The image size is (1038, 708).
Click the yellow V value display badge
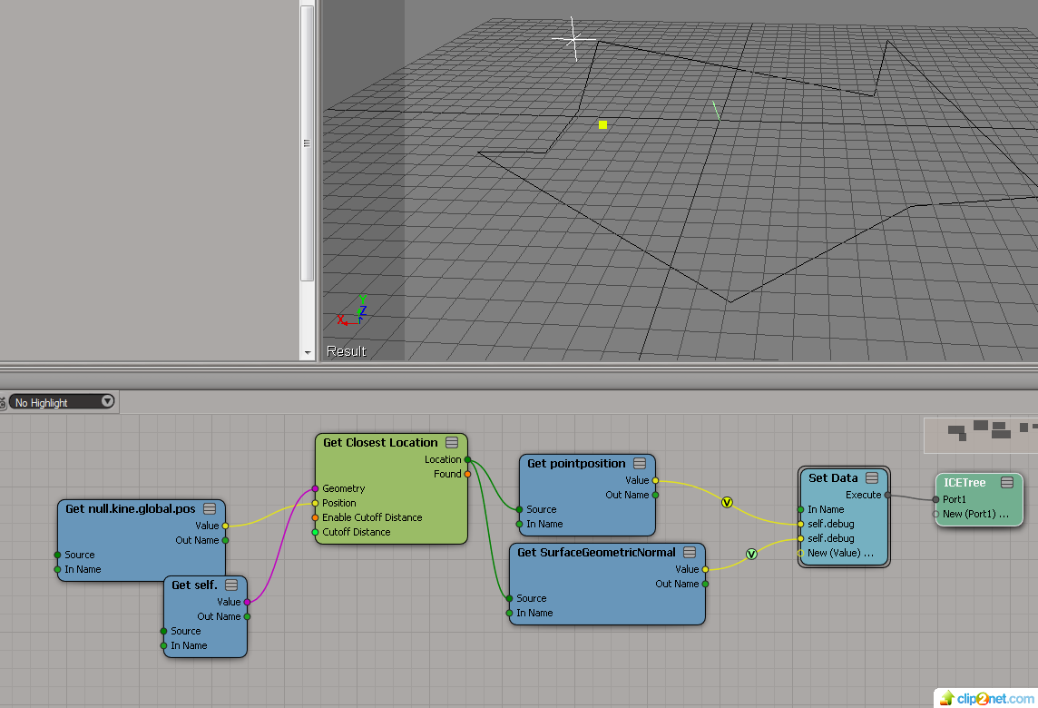[x=727, y=502]
